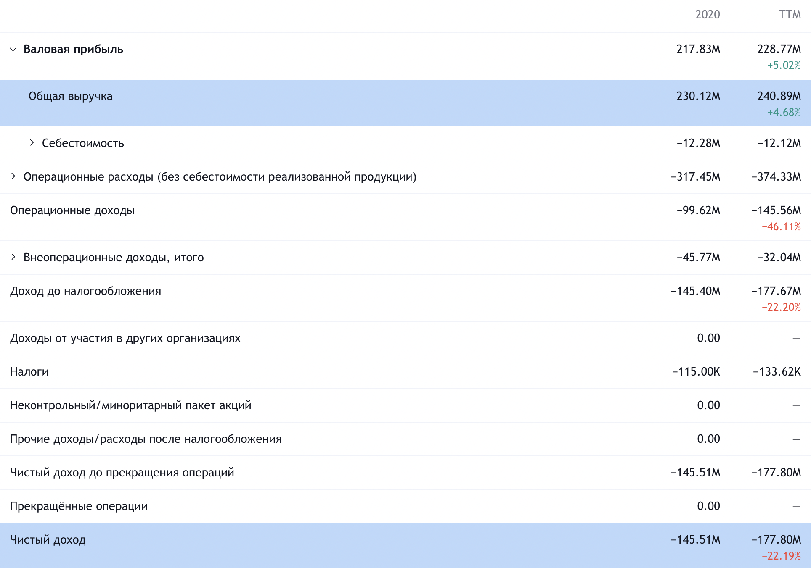
Task: Click the −12.12M TTM cost value
Action: (x=779, y=143)
